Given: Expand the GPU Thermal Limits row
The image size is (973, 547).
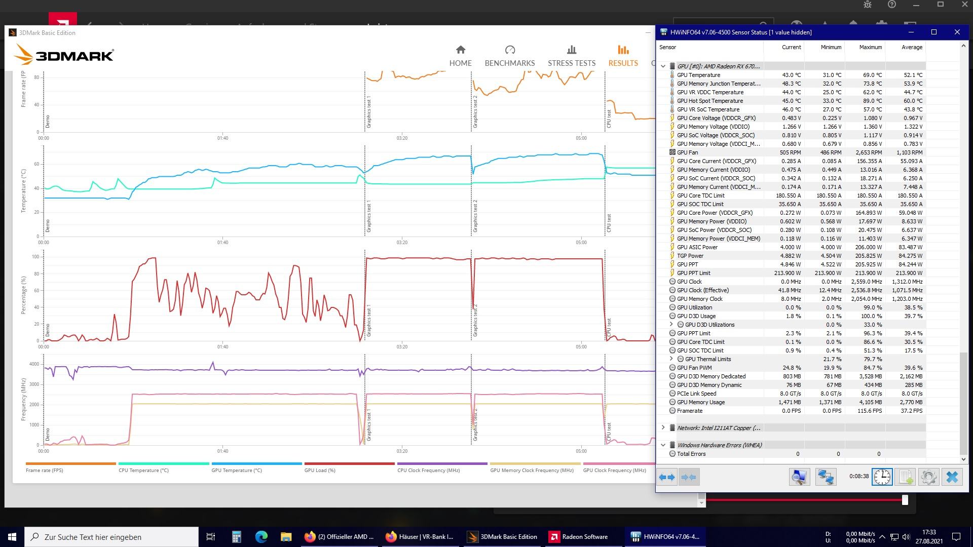Looking at the screenshot, I should point(671,359).
